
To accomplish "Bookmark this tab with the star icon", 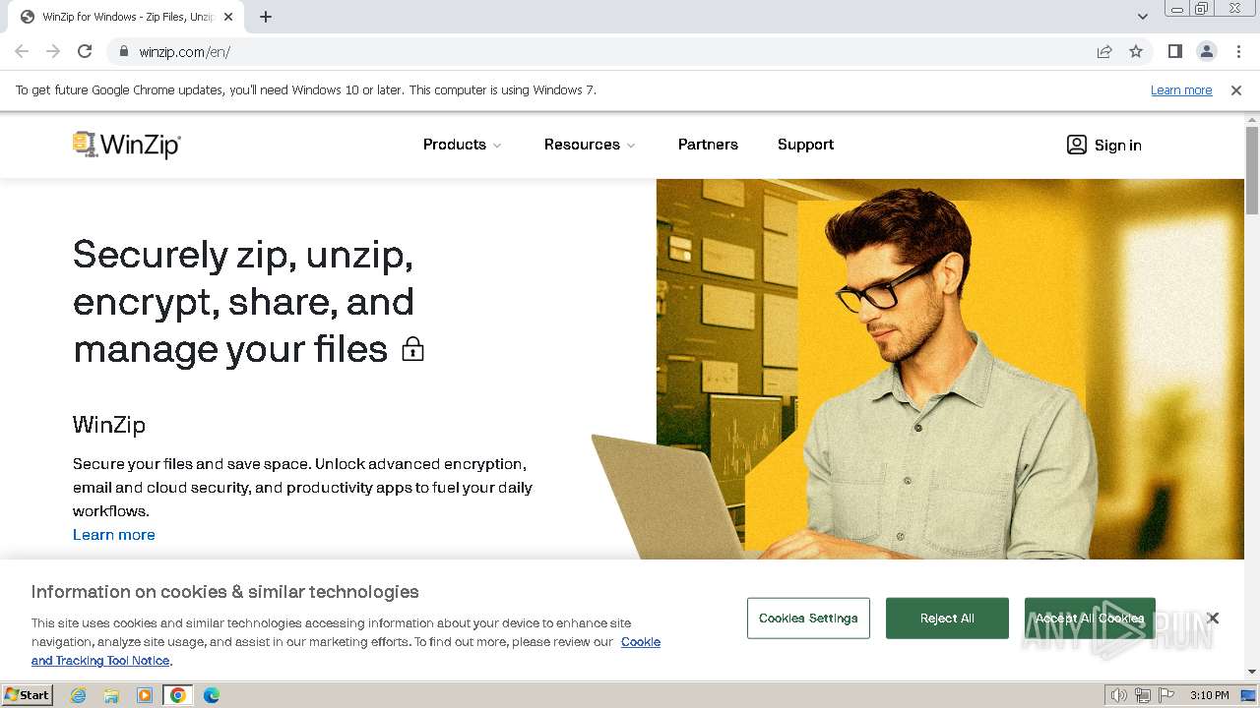I will (1136, 51).
